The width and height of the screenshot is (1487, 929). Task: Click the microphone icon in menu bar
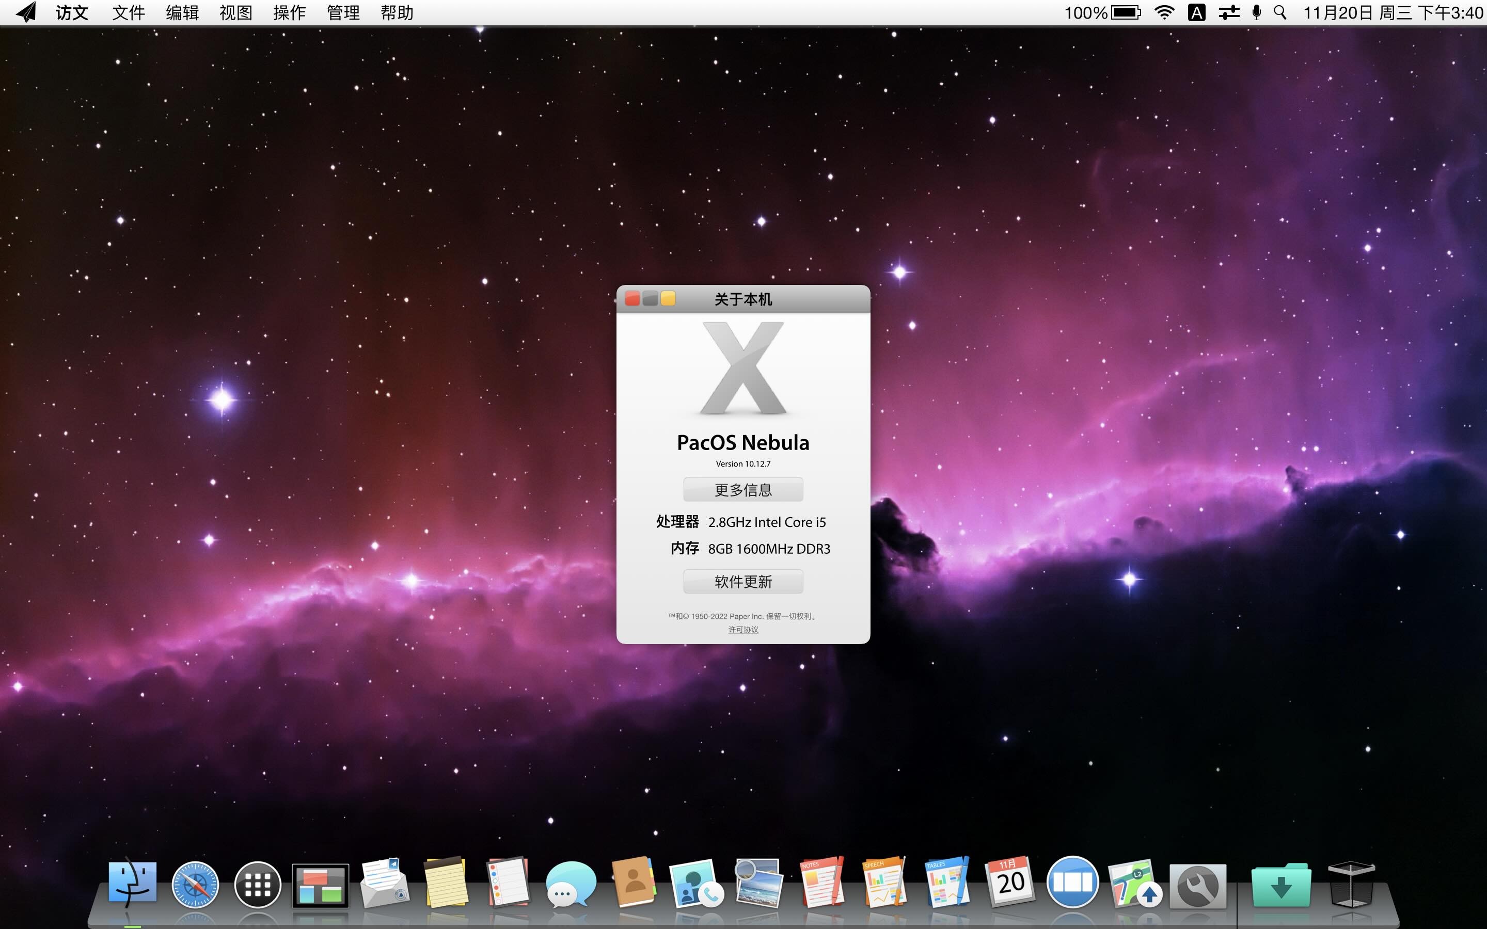1257,12
